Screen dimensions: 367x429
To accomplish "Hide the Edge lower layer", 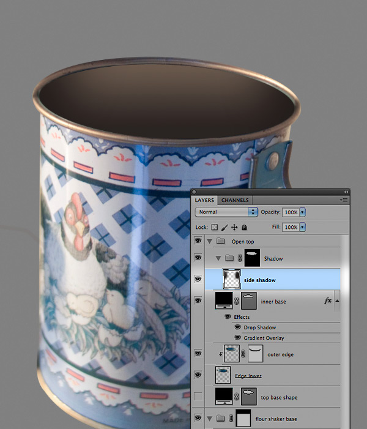I will click(198, 375).
